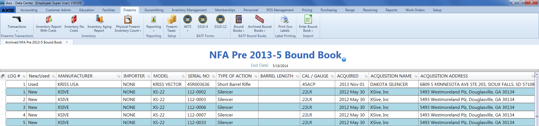The width and height of the screenshot is (539, 126).
Task: Select cell 45R003636
Action: (x=200, y=84)
